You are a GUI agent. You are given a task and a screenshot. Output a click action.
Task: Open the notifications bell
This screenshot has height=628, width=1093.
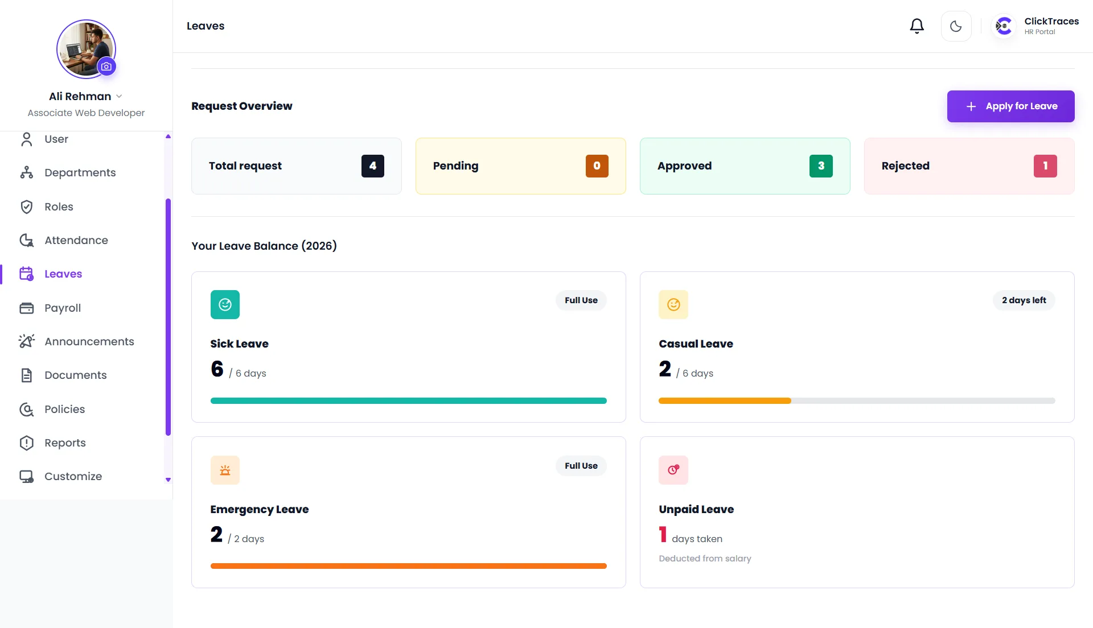917,26
